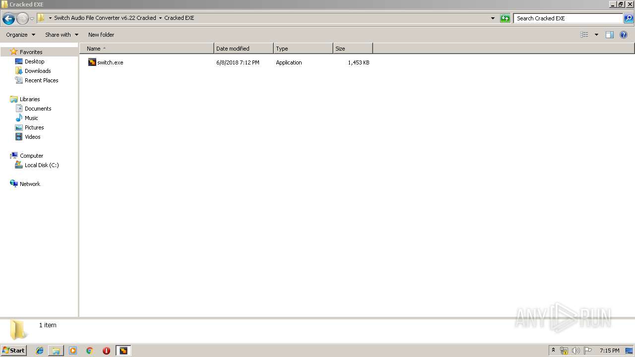Image resolution: width=635 pixels, height=357 pixels.
Task: Switch to the Switch converter taskbar button
Action: [123, 351]
